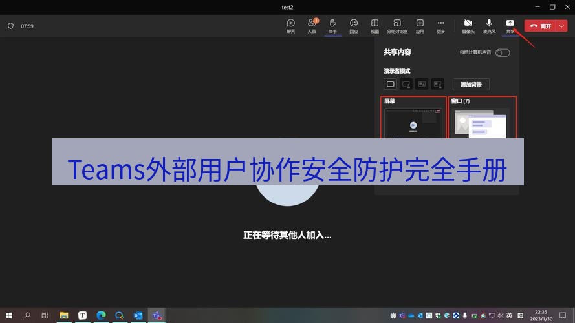Screen dimensions: 575x323
Task: Open the 回应 reactions menu
Action: 354,26
